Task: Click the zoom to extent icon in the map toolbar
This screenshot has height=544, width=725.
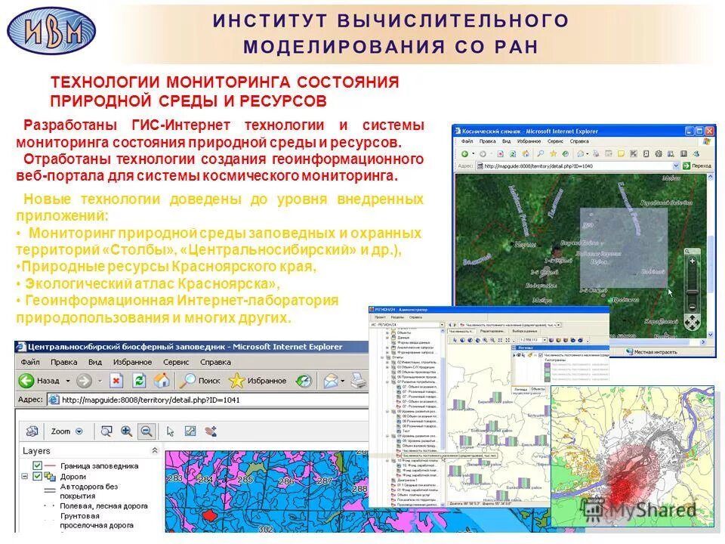Action: [190, 431]
